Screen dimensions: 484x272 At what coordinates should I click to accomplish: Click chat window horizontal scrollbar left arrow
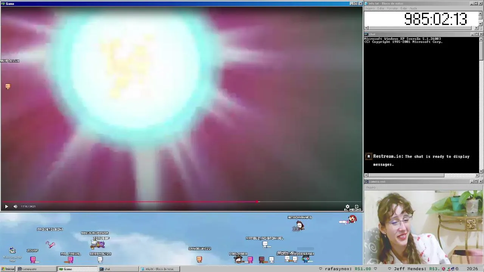(366, 175)
